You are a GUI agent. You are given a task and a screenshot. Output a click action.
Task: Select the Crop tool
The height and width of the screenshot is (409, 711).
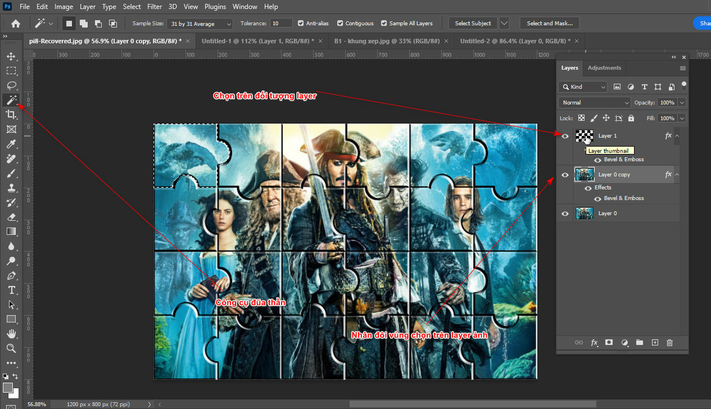click(x=11, y=115)
